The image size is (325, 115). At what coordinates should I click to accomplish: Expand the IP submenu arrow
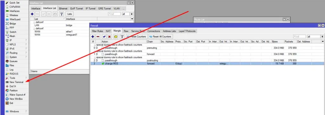pyautogui.click(x=26, y=40)
